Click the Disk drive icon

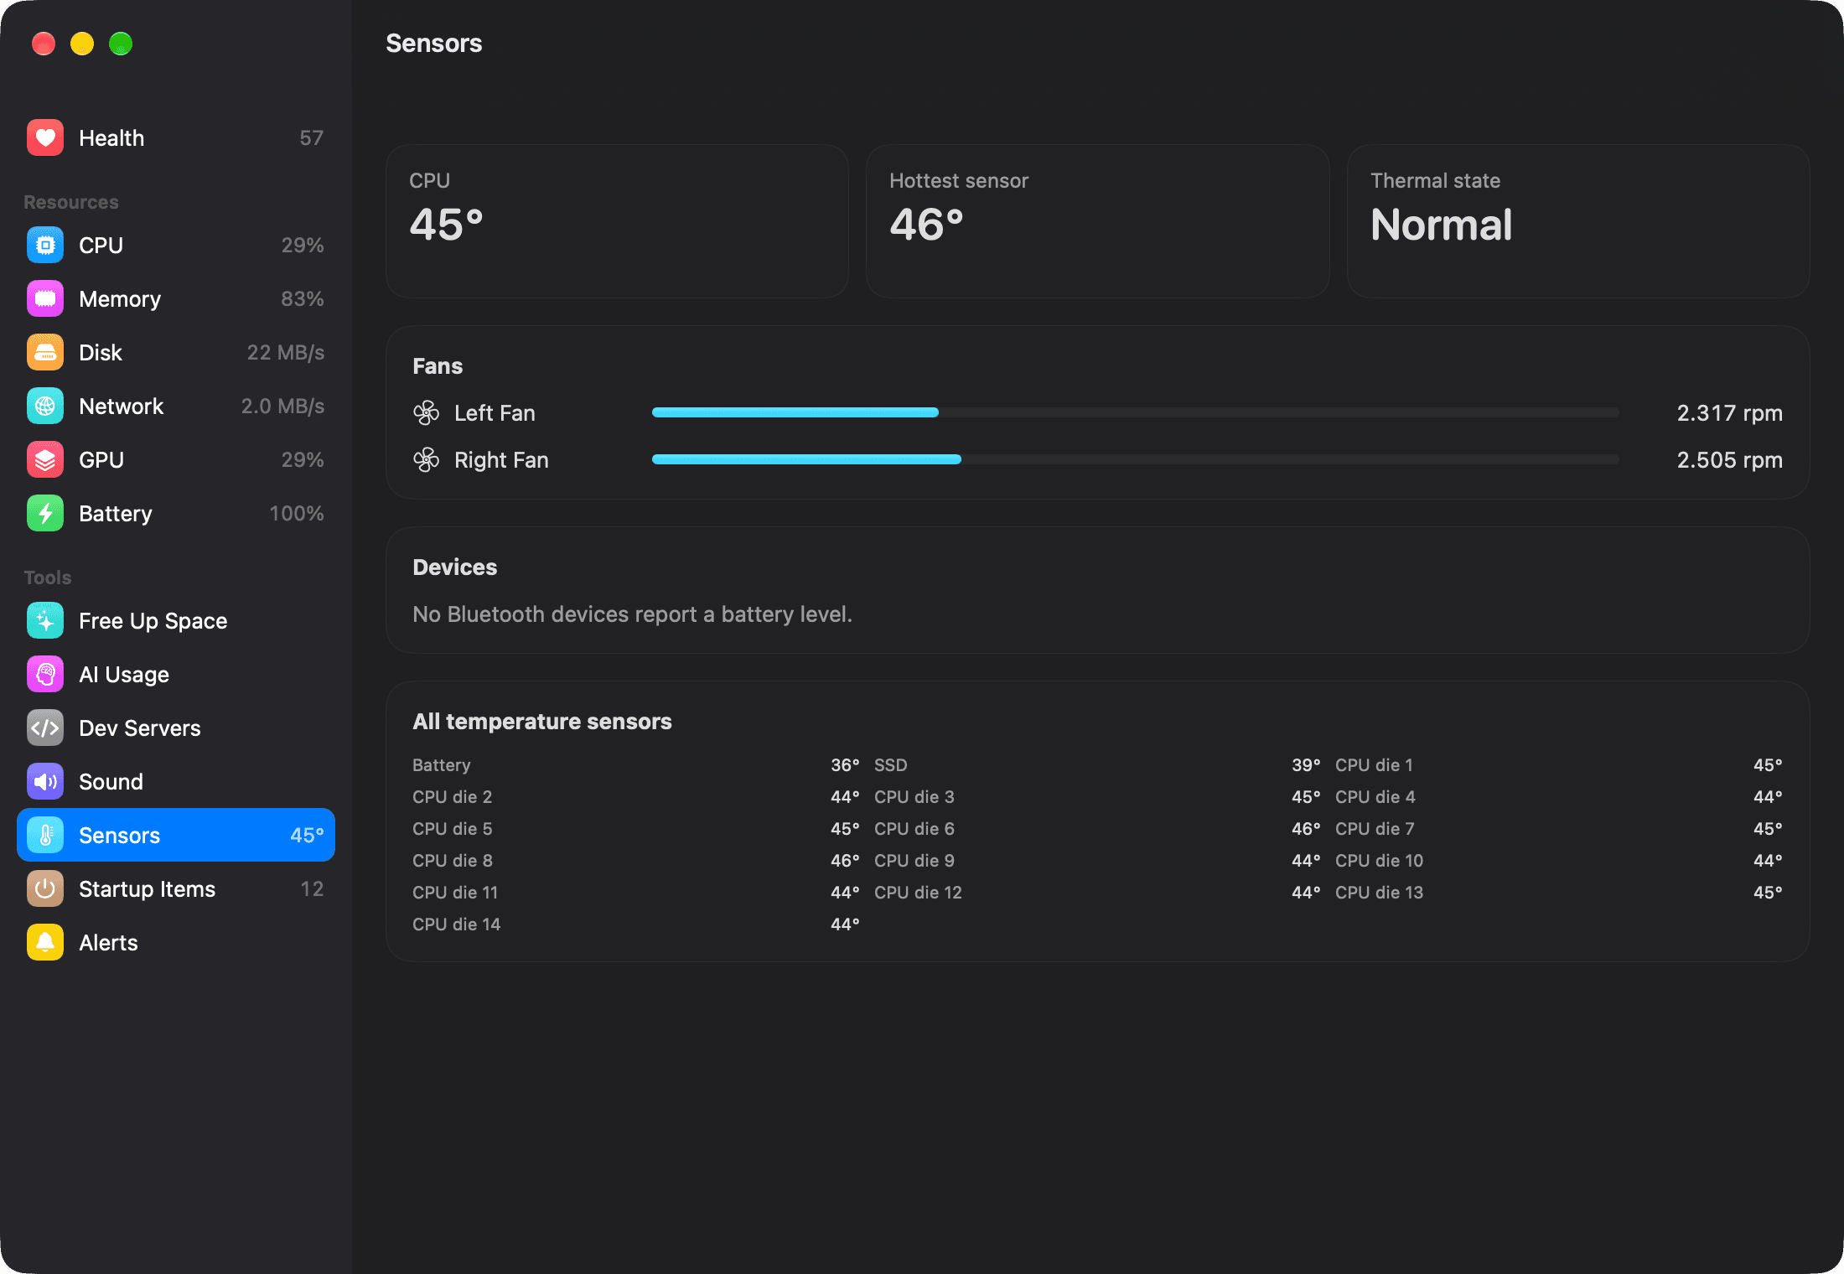(45, 353)
